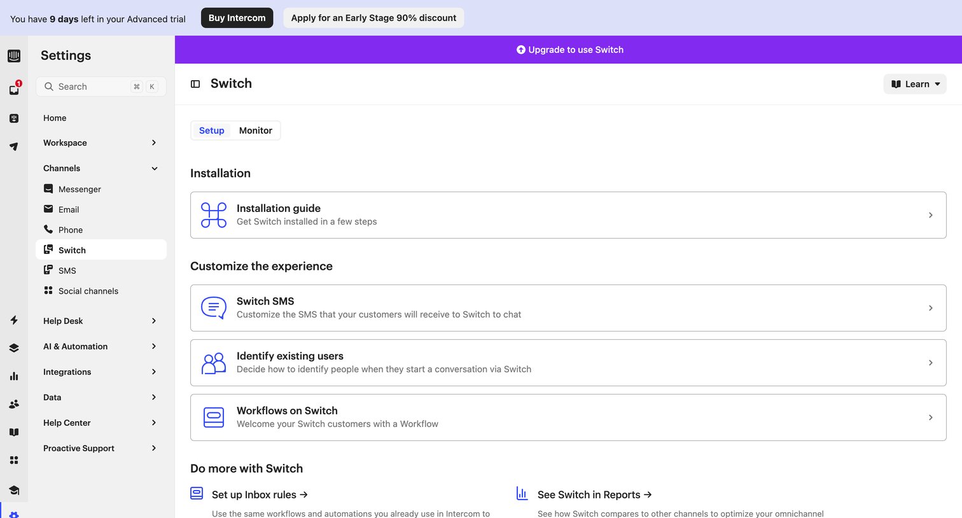
Task: Expand the Workspace section chevron
Action: coord(154,143)
